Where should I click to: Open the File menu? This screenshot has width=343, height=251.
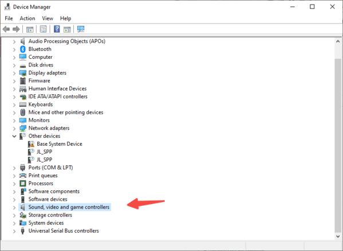9,18
